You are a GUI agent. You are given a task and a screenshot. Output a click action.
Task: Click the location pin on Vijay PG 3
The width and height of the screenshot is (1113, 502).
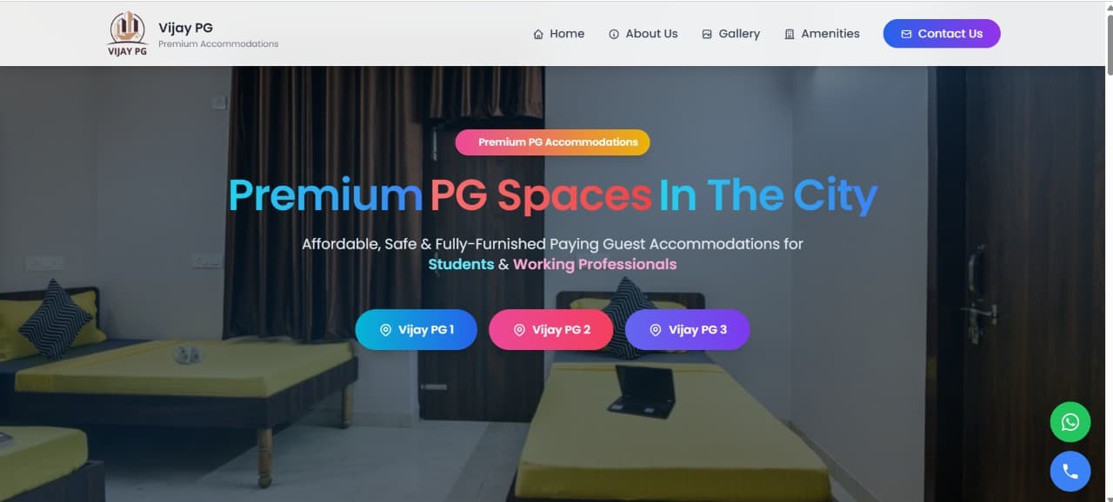pos(656,330)
